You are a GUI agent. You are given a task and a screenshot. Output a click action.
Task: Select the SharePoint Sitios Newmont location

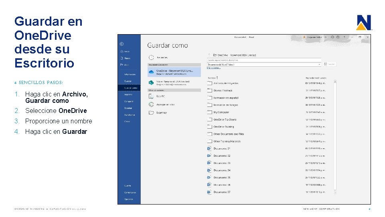click(174, 83)
